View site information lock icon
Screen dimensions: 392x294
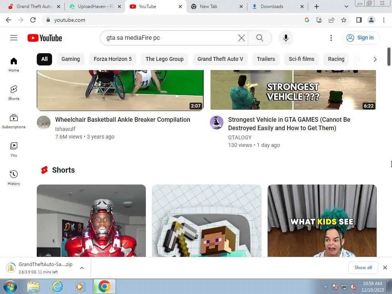pos(48,20)
